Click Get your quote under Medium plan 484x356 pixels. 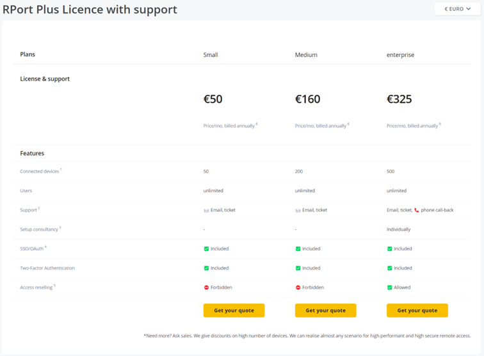point(326,311)
